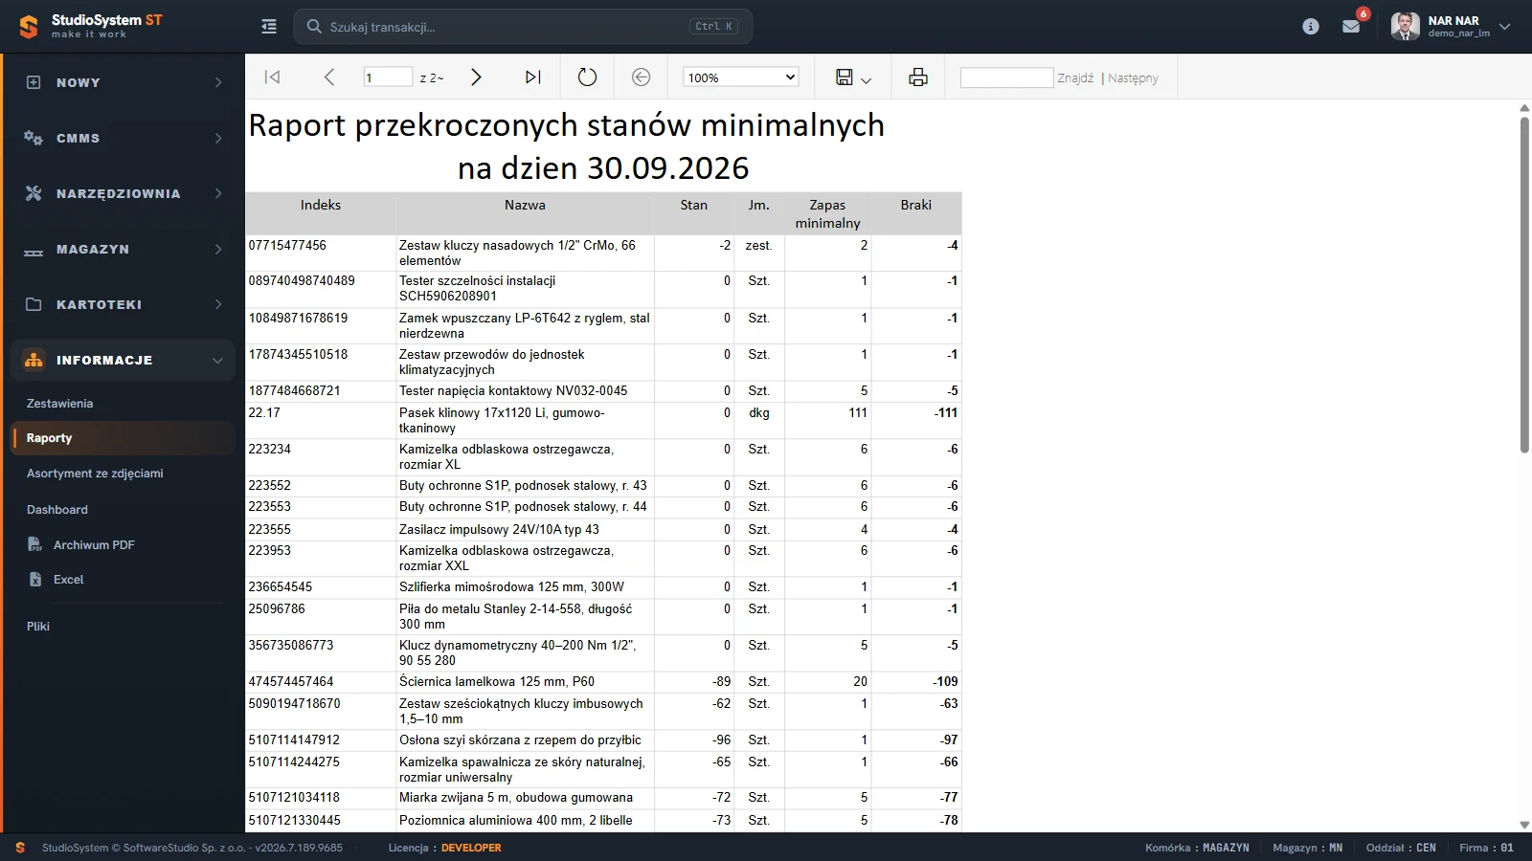Open Zestawienia menu item
The height and width of the screenshot is (861, 1532).
click(x=59, y=403)
